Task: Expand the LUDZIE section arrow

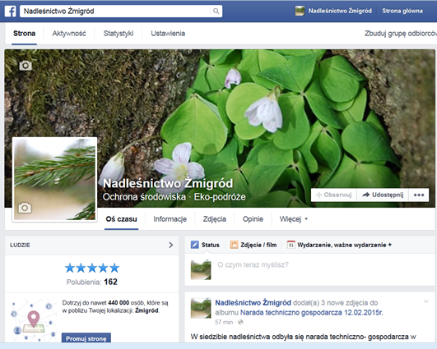Action: coord(171,245)
